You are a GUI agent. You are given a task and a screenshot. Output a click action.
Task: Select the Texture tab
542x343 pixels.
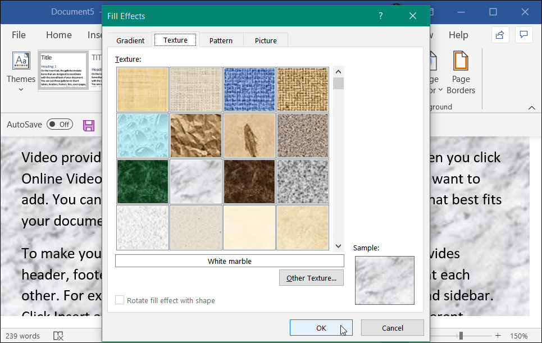[175, 40]
